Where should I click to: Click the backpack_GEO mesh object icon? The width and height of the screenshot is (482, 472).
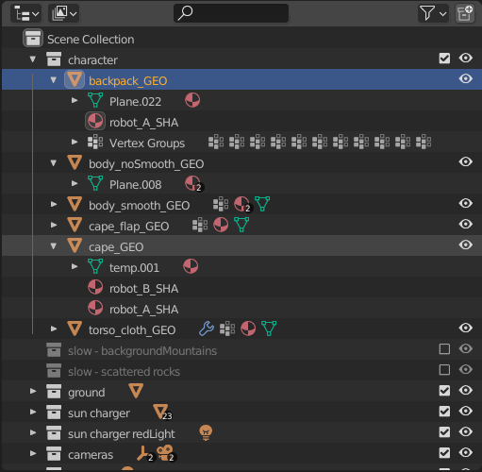[x=75, y=79]
